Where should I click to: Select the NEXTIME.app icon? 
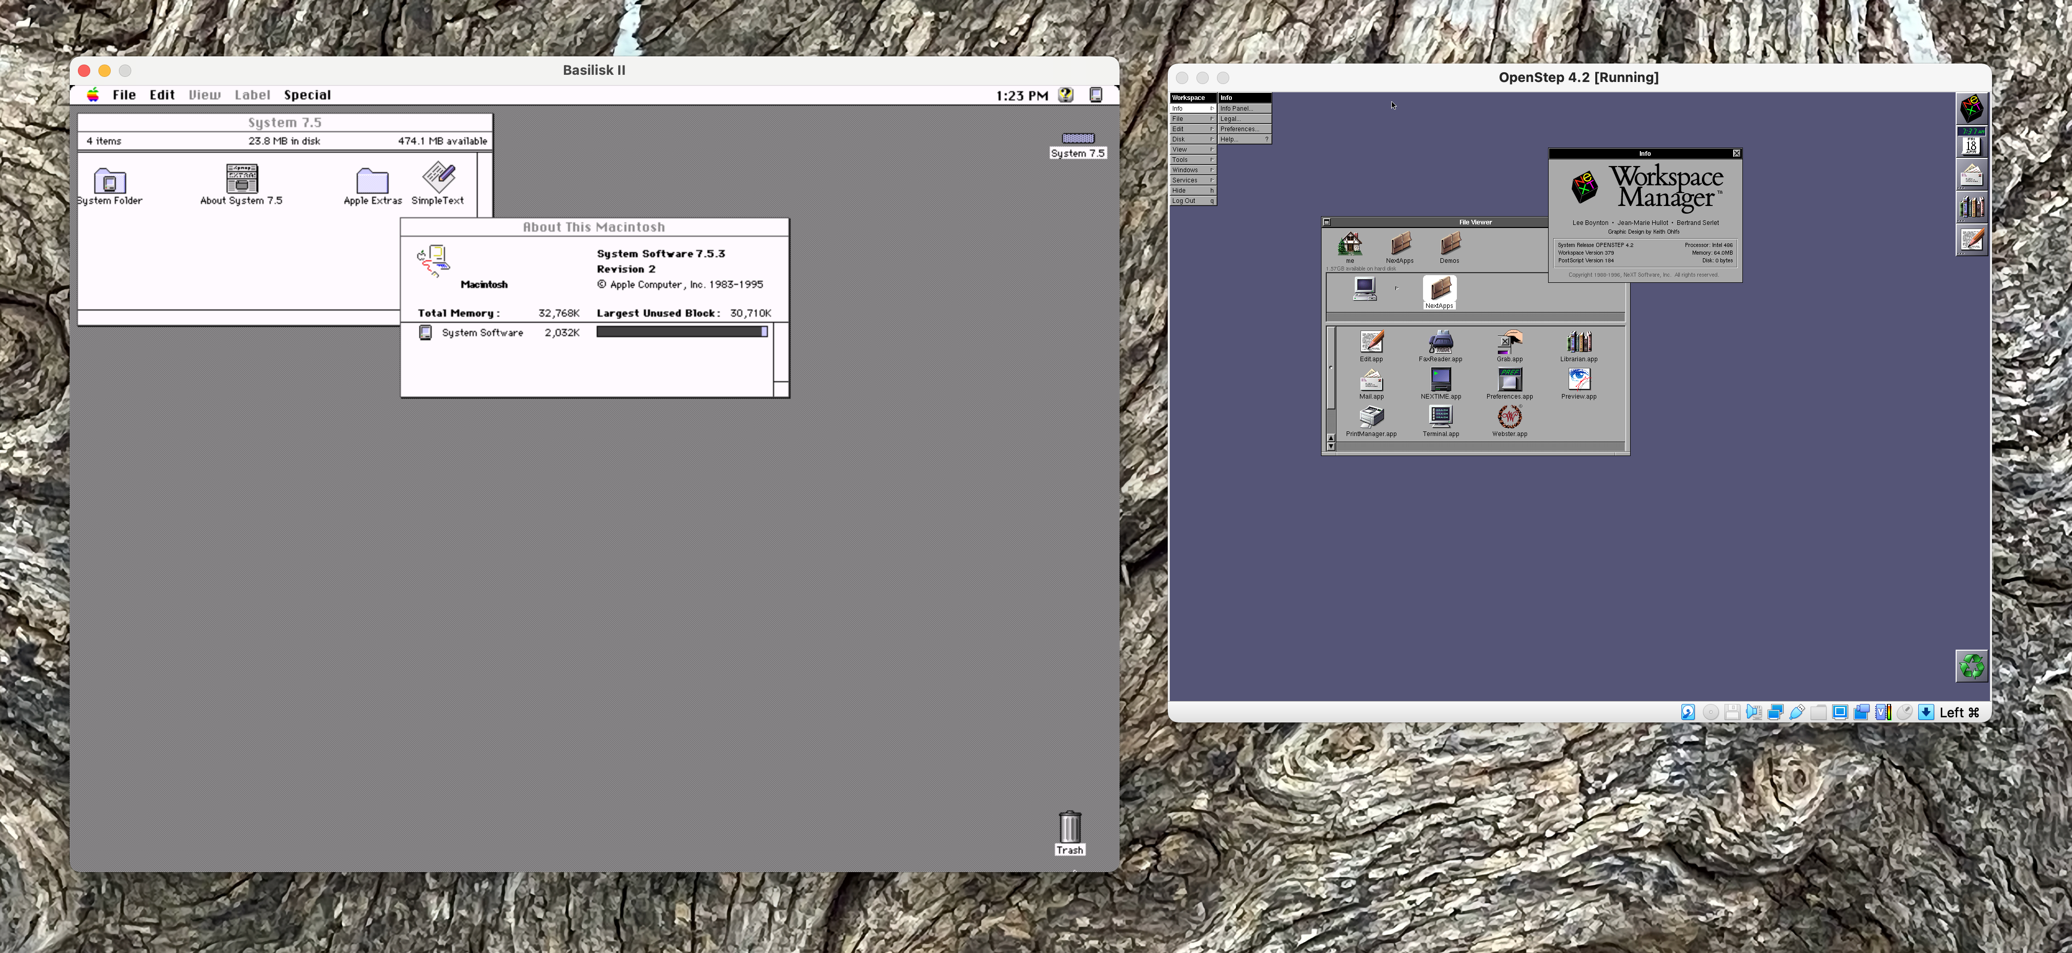[1440, 380]
